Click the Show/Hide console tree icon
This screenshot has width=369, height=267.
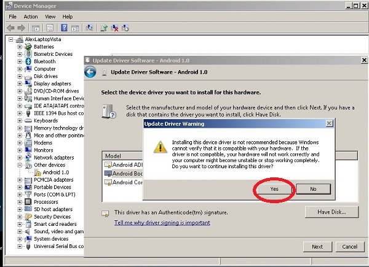click(36, 28)
